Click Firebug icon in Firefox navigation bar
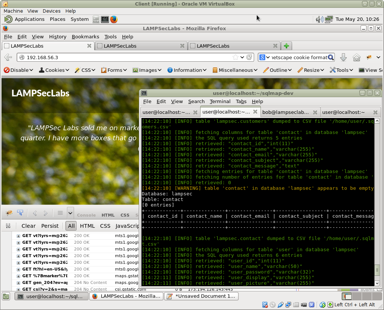 pyautogui.click(x=369, y=57)
